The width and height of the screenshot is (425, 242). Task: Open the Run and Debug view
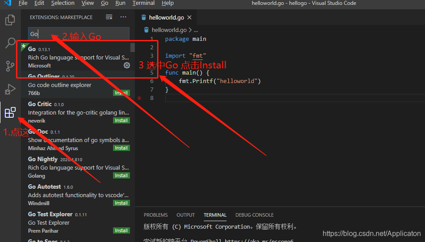coord(10,89)
